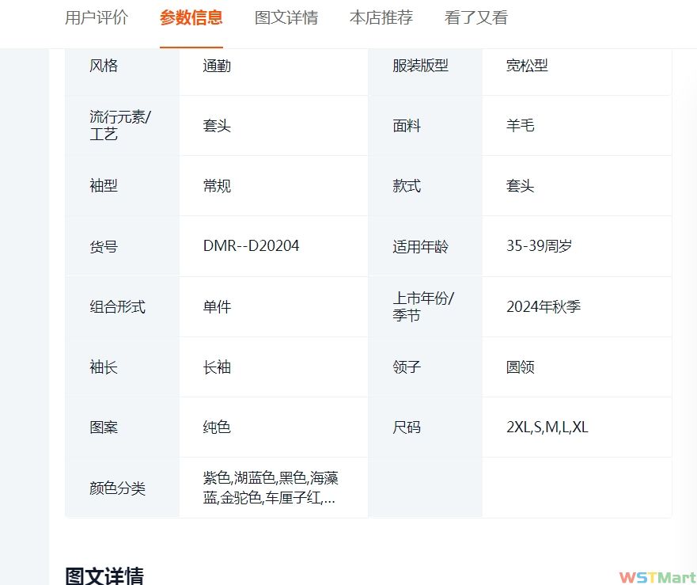This screenshot has height=585, width=697.
Task: Click the 2024年秋季 season value
Action: [544, 307]
